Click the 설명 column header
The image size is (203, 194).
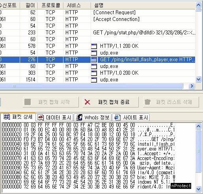coord(143,6)
